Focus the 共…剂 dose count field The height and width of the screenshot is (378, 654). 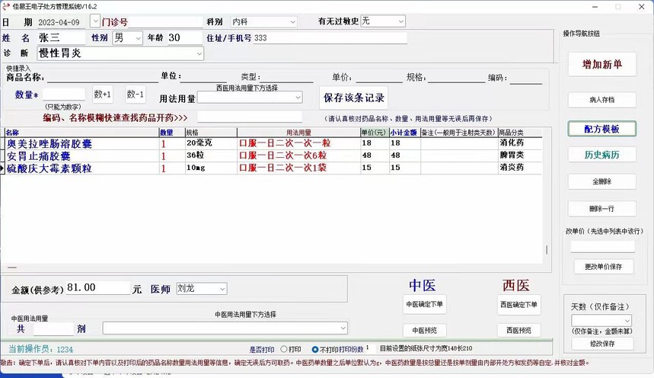pyautogui.click(x=54, y=329)
